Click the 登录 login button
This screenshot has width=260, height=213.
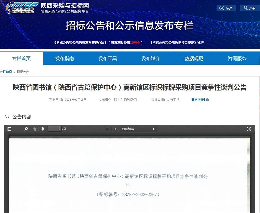point(226,8)
